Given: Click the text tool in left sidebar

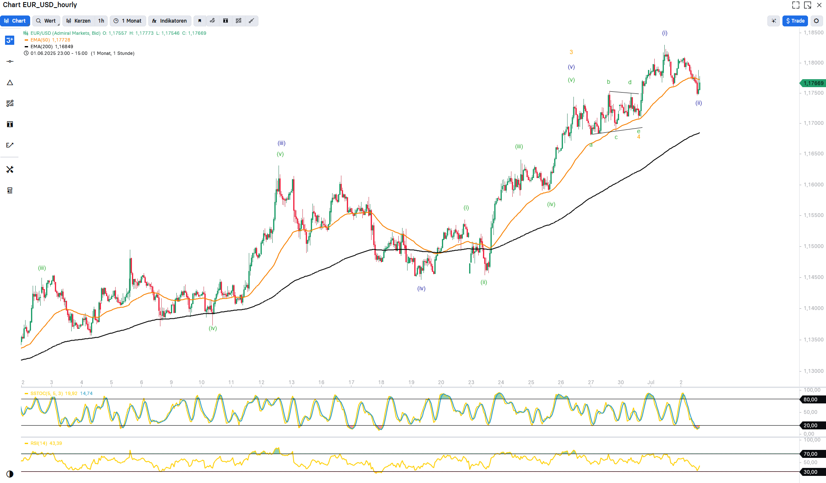Looking at the screenshot, I should point(10,124).
